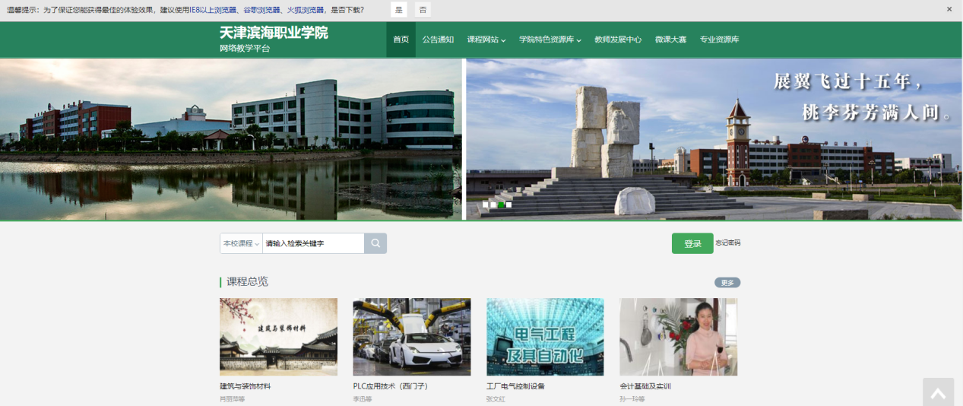Select the fourth carousel indicator dot

tap(509, 205)
